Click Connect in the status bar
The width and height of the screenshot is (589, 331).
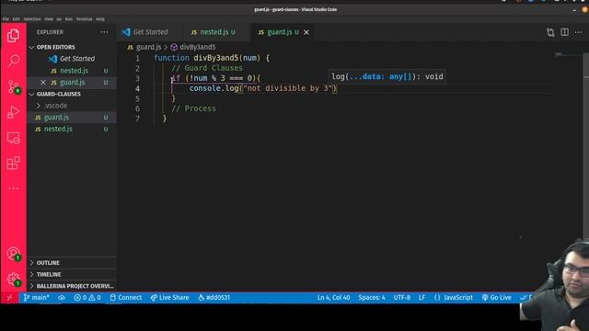pyautogui.click(x=126, y=298)
